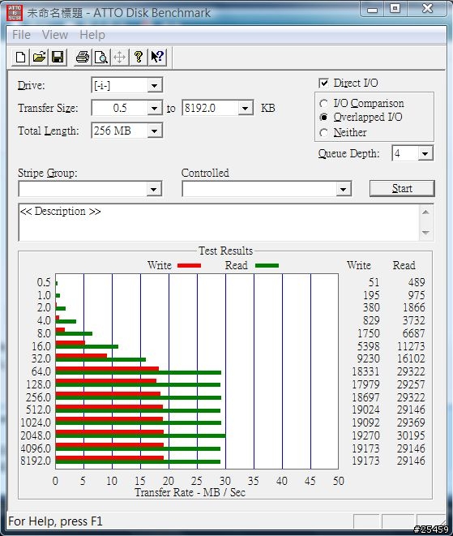Screen dimensions: 453x536
Task: Click the description scrollbar down arrow
Action: click(x=425, y=233)
